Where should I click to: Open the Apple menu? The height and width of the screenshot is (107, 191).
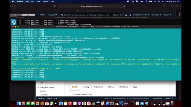(13, 1)
